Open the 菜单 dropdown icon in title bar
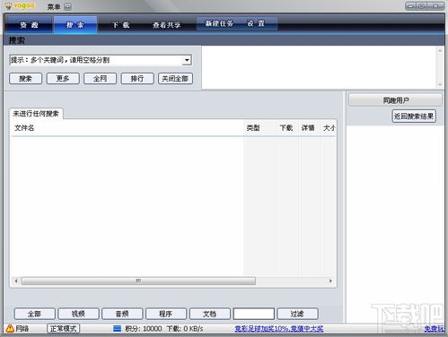 pyautogui.click(x=68, y=6)
